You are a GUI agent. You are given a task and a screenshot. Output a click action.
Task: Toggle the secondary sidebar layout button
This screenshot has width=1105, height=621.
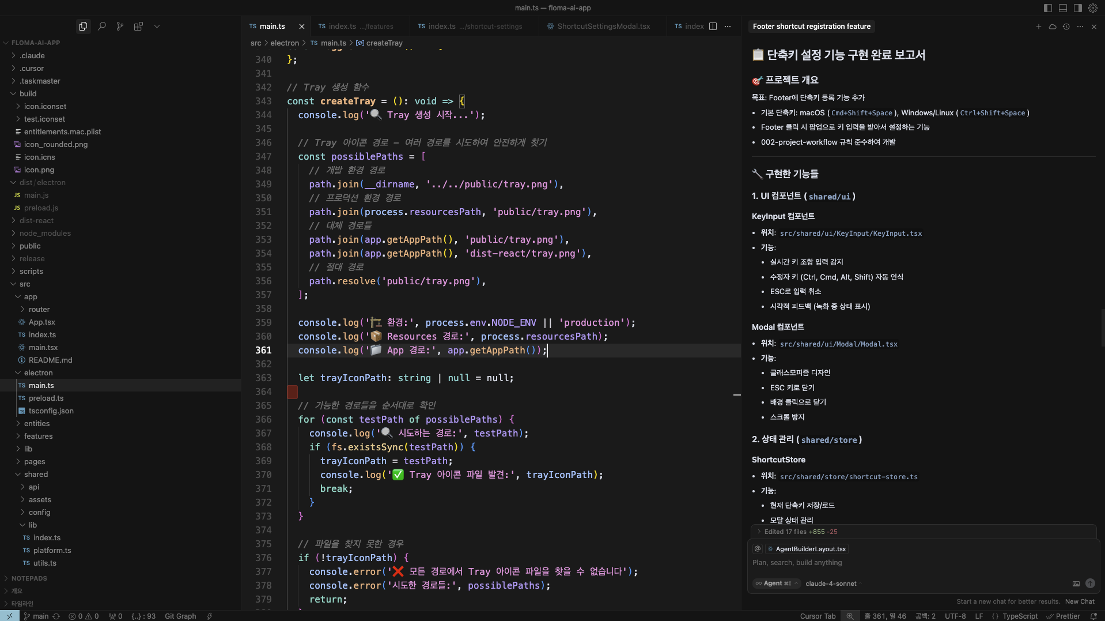(1078, 8)
